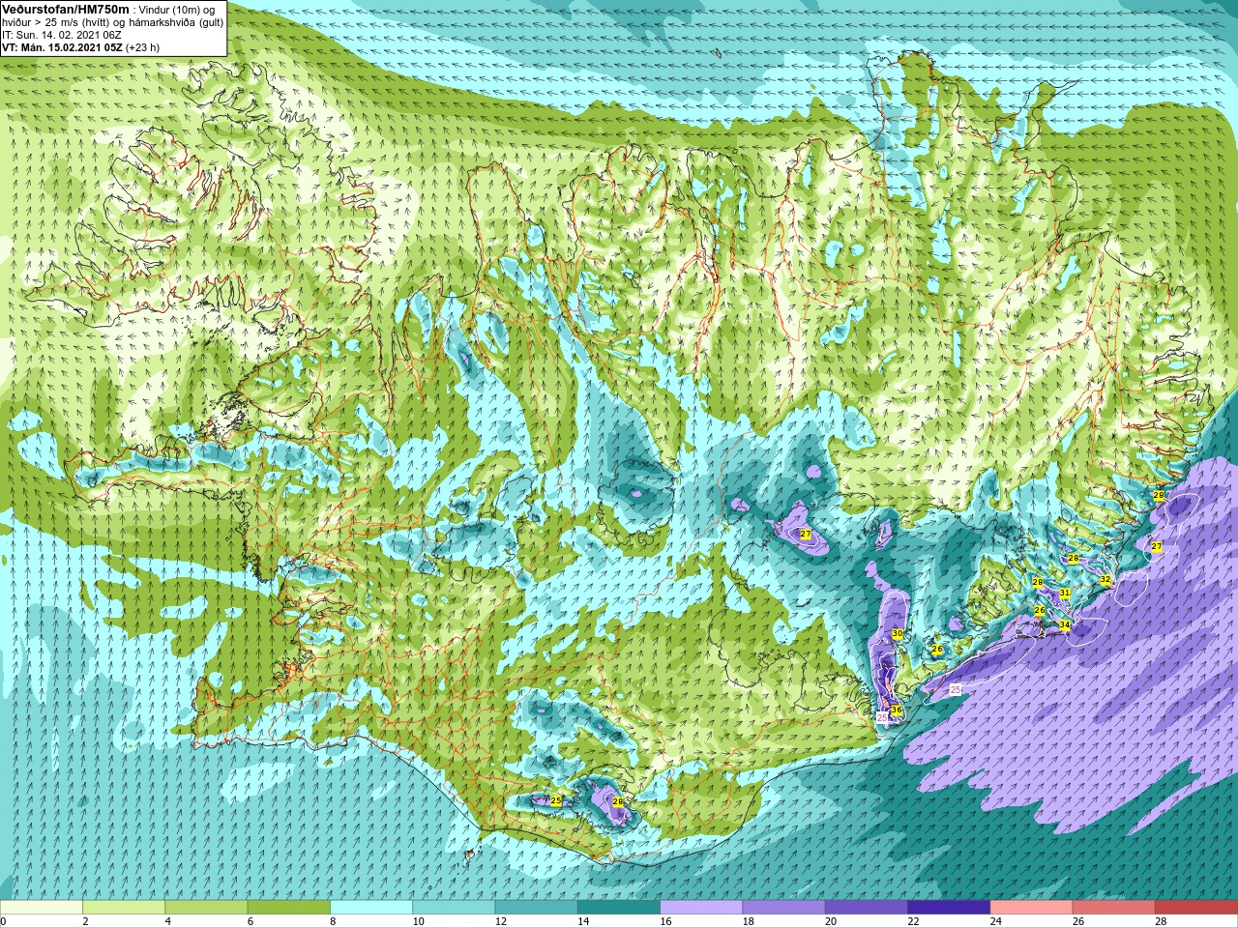
Task: Select the 8–10 m/s light cyan legend swatch
Action: [371, 908]
